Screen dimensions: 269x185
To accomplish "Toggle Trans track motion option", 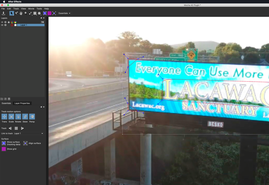I will [4, 117].
